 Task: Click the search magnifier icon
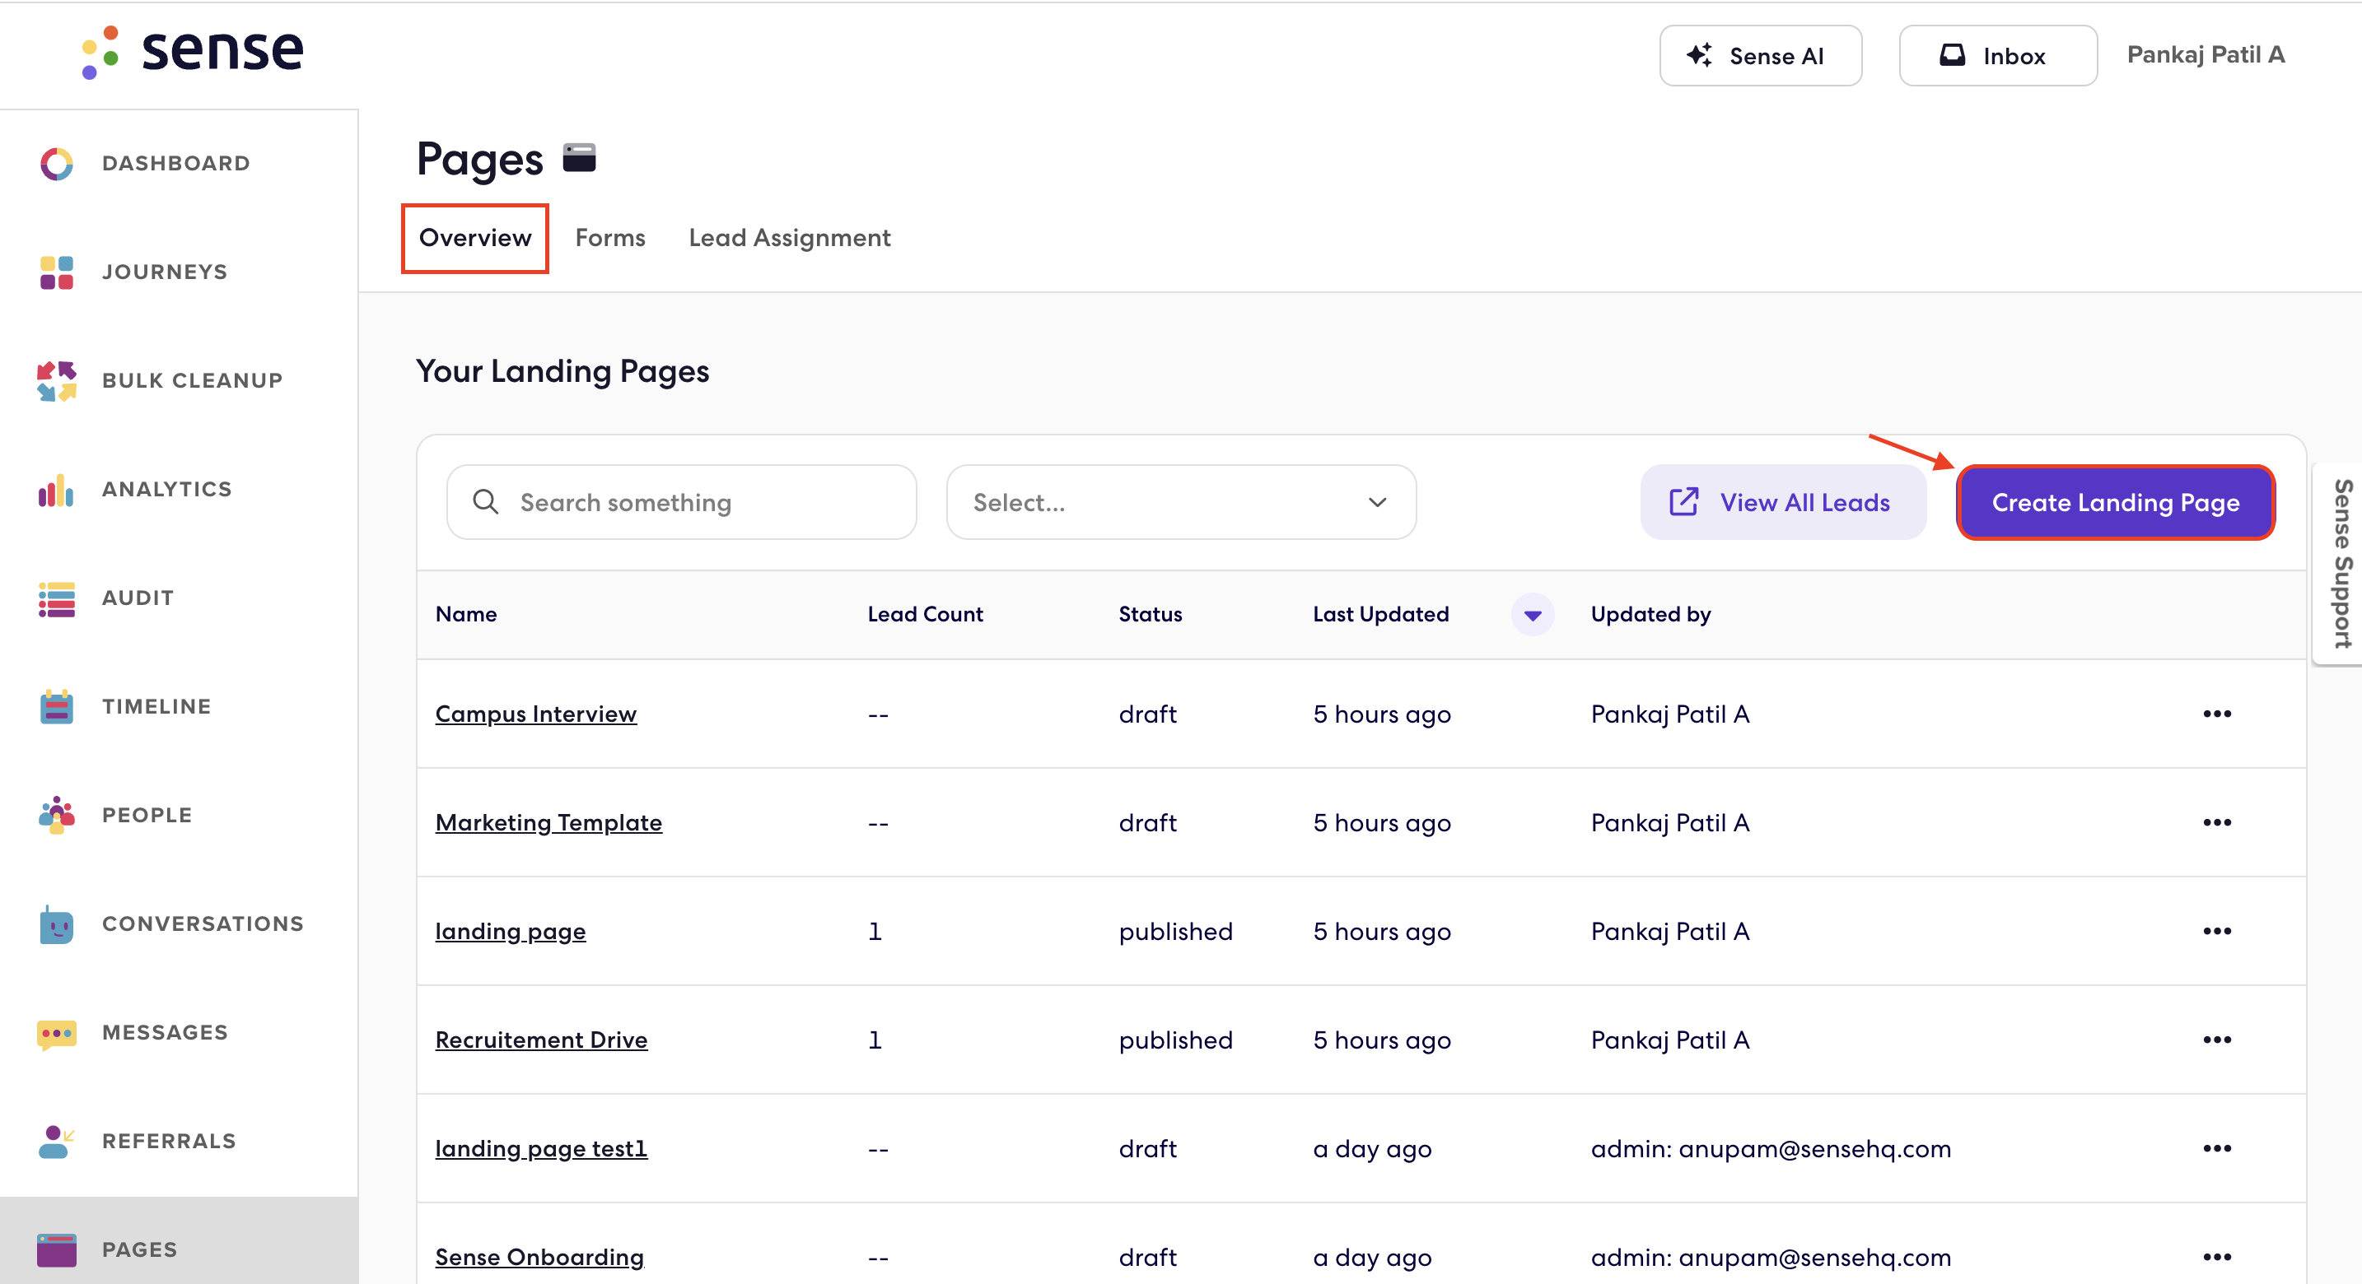coord(485,501)
